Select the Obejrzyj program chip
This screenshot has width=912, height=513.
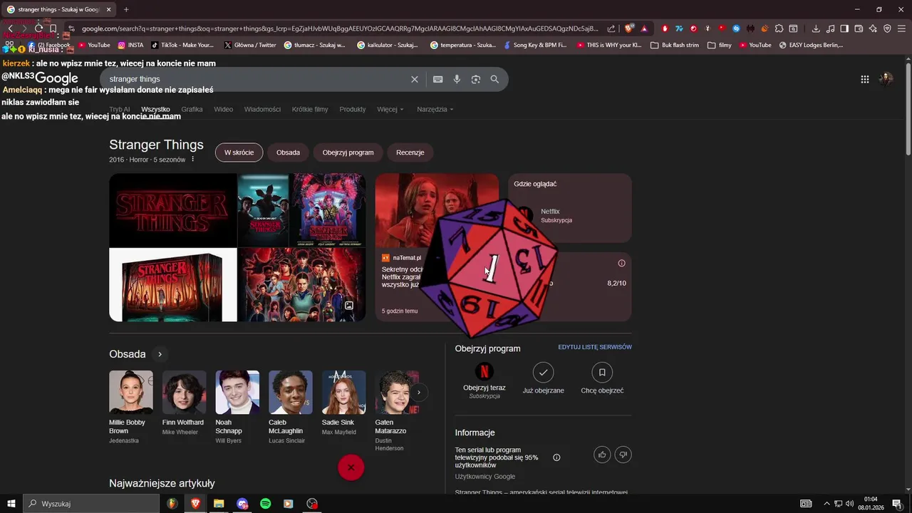pos(348,152)
